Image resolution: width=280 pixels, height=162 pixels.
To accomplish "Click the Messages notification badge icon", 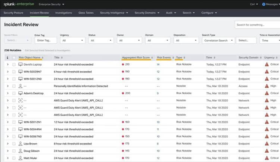I will coord(264,4).
